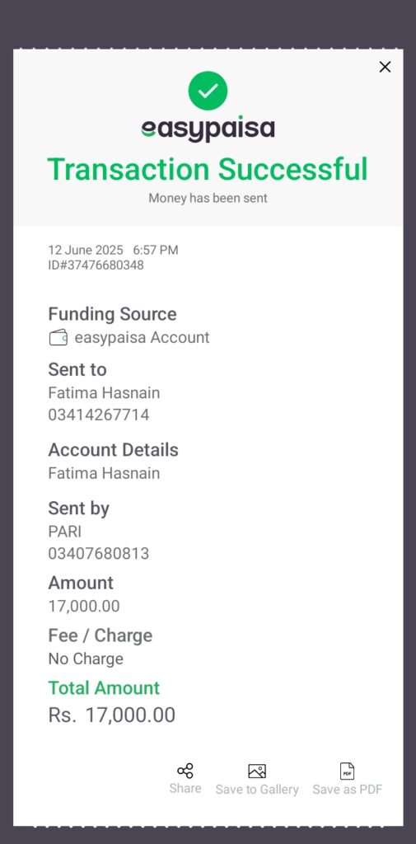Click Fatima Hasnain under Sent to

coord(104,393)
